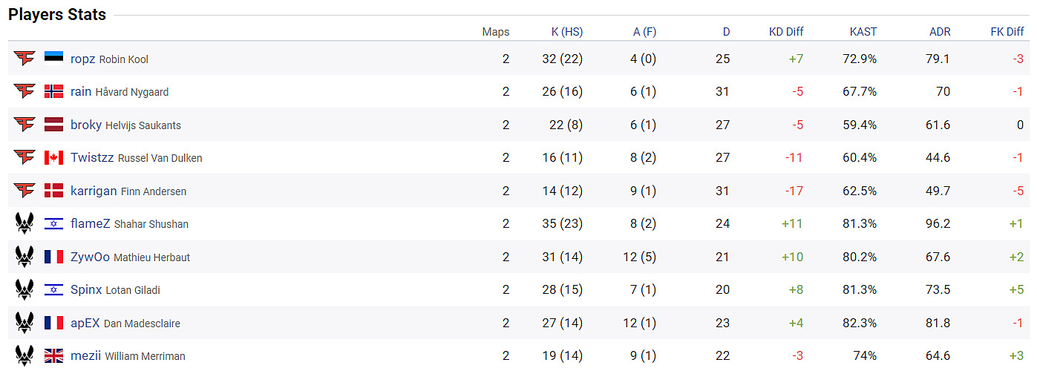Image resolution: width=1037 pixels, height=371 pixels.
Task: Click the Israeli flag next to Spinx
Action: click(x=53, y=289)
